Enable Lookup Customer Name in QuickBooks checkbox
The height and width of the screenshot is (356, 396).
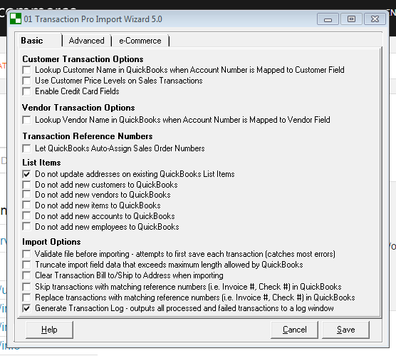26,70
